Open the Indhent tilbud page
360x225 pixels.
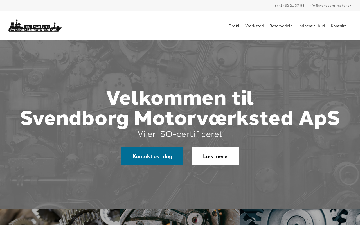pyautogui.click(x=312, y=26)
